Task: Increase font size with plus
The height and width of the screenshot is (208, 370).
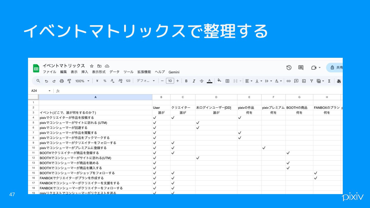Action: click(x=178, y=81)
